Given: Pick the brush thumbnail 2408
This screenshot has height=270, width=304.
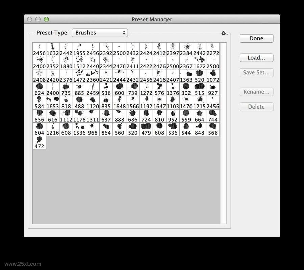Looking at the screenshot, I should 40,76.
